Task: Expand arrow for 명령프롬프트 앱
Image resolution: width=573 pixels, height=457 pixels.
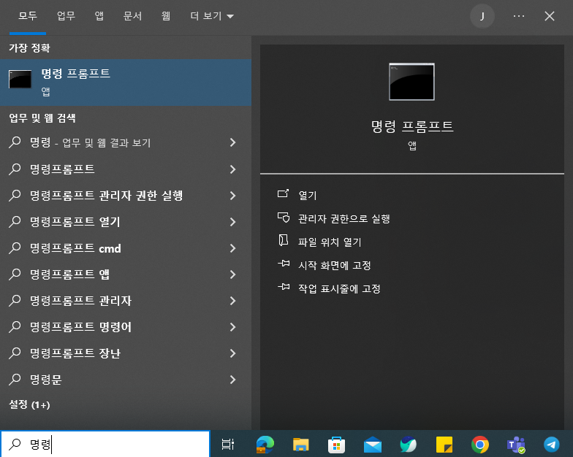Action: pyautogui.click(x=232, y=274)
